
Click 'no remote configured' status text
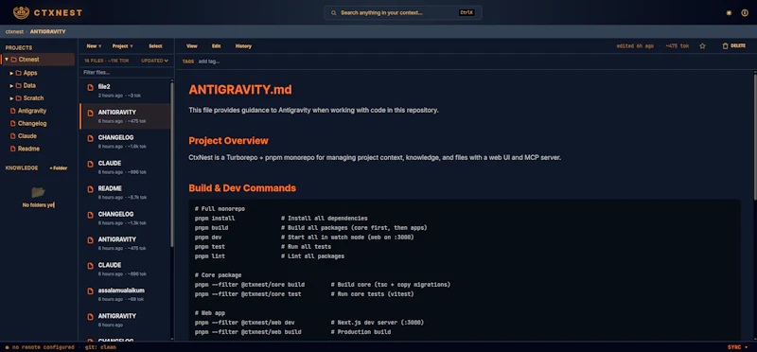(x=43, y=347)
